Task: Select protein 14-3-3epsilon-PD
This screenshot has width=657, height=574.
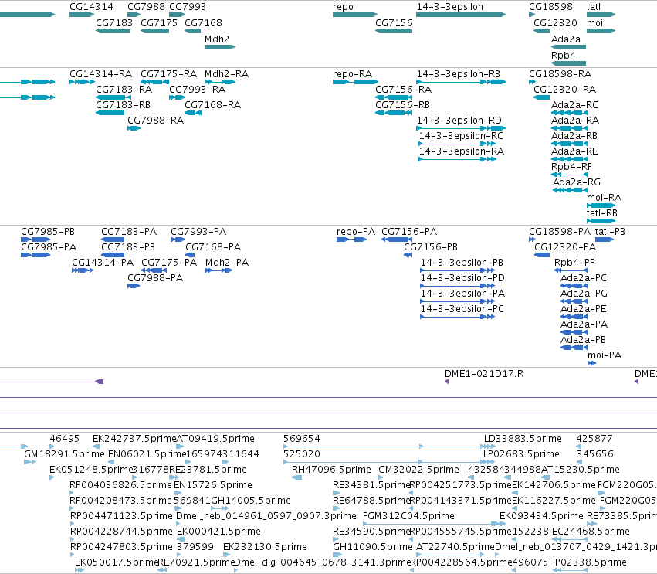Action: coord(462,279)
